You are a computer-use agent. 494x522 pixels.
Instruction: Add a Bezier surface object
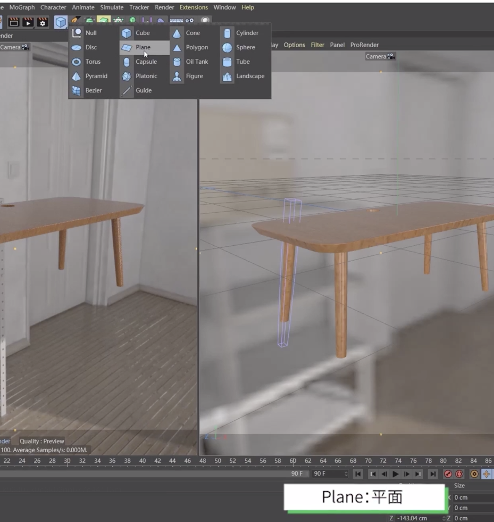[x=94, y=90]
